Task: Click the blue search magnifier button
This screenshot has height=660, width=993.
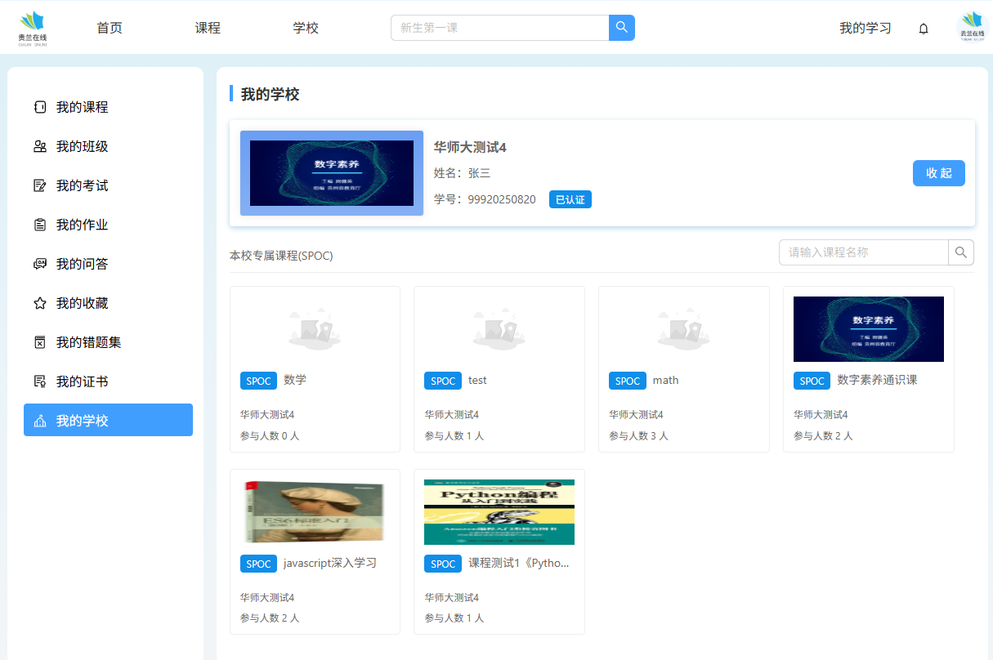Action: coord(622,28)
